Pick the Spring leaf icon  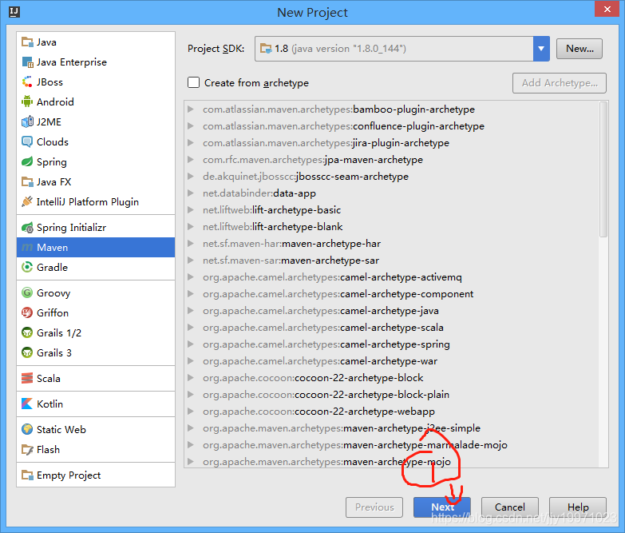click(x=27, y=161)
